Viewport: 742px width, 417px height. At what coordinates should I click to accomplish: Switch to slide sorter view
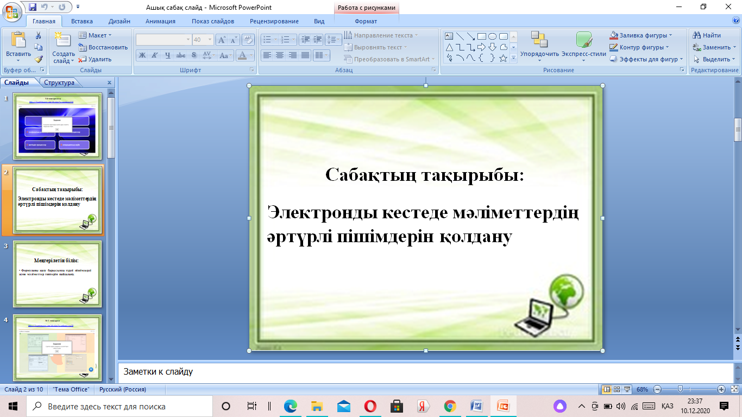(x=617, y=389)
